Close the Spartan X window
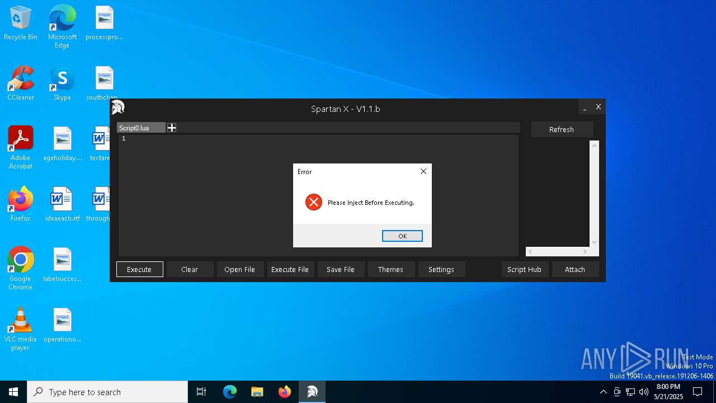The width and height of the screenshot is (716, 403). click(x=599, y=107)
